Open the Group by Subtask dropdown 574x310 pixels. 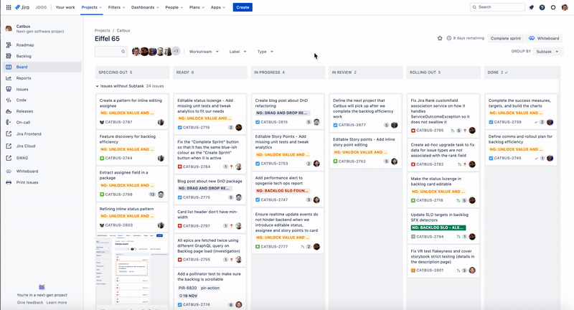(547, 52)
